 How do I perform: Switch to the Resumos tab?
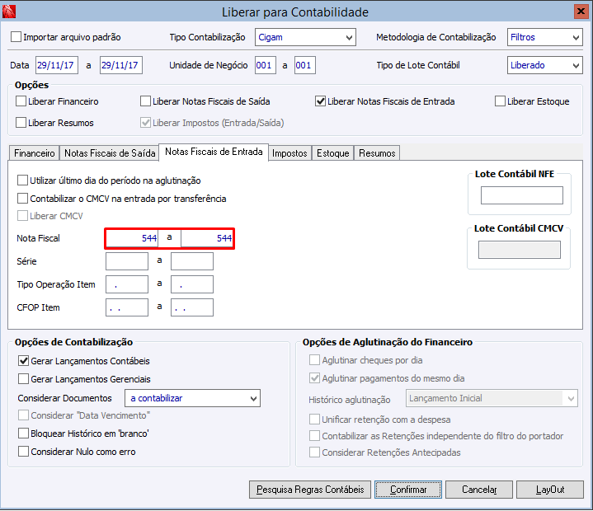377,153
